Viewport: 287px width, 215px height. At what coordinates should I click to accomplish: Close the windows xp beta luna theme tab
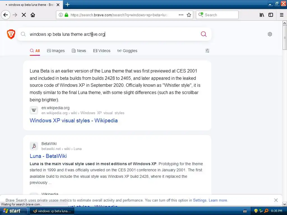point(58,5)
